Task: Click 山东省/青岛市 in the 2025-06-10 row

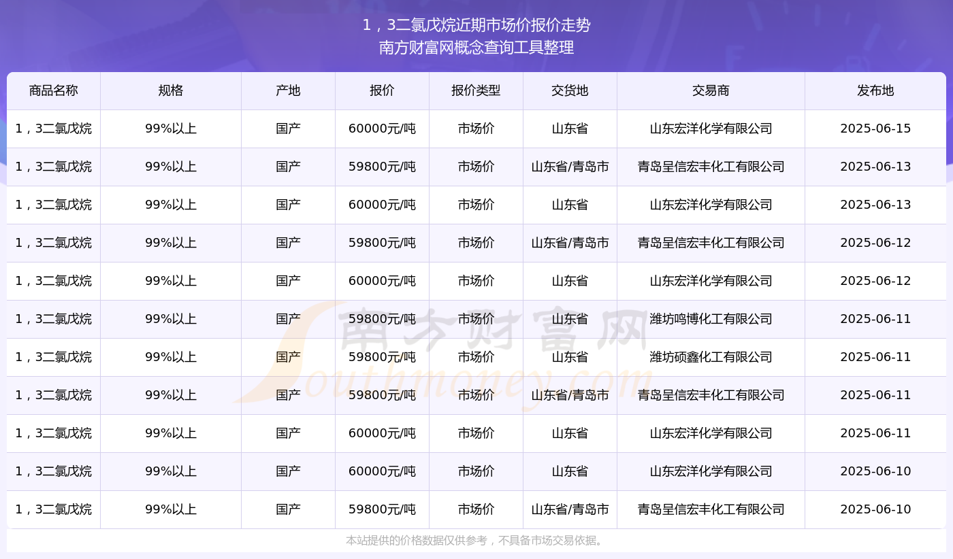Action: [570, 509]
